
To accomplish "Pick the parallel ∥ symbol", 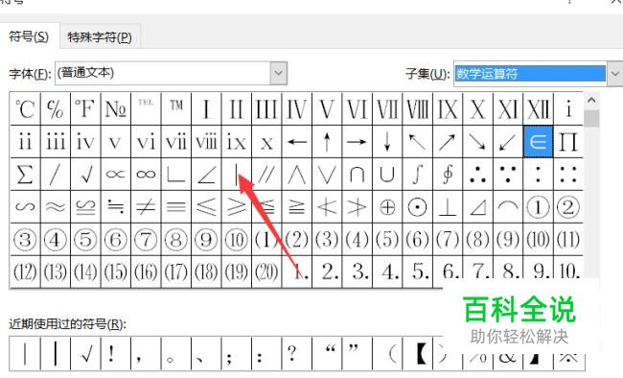I will click(x=266, y=175).
